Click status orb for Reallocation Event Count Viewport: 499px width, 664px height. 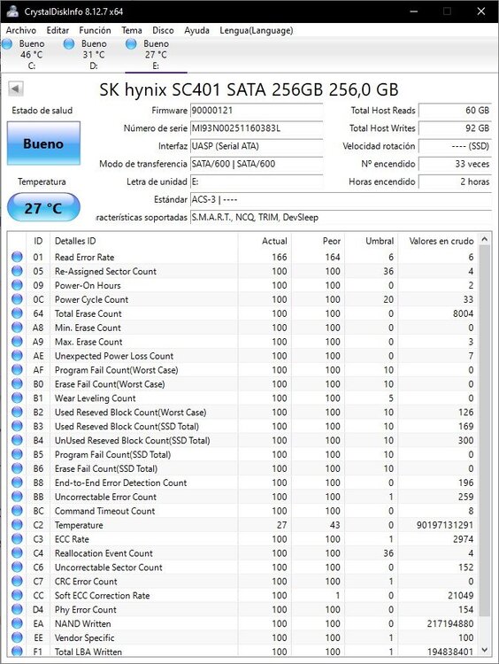coord(18,552)
